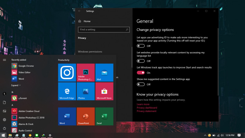This screenshot has width=245, height=138.
Task: Click search magnifier in Find a setting
Action: pyautogui.click(x=127, y=29)
